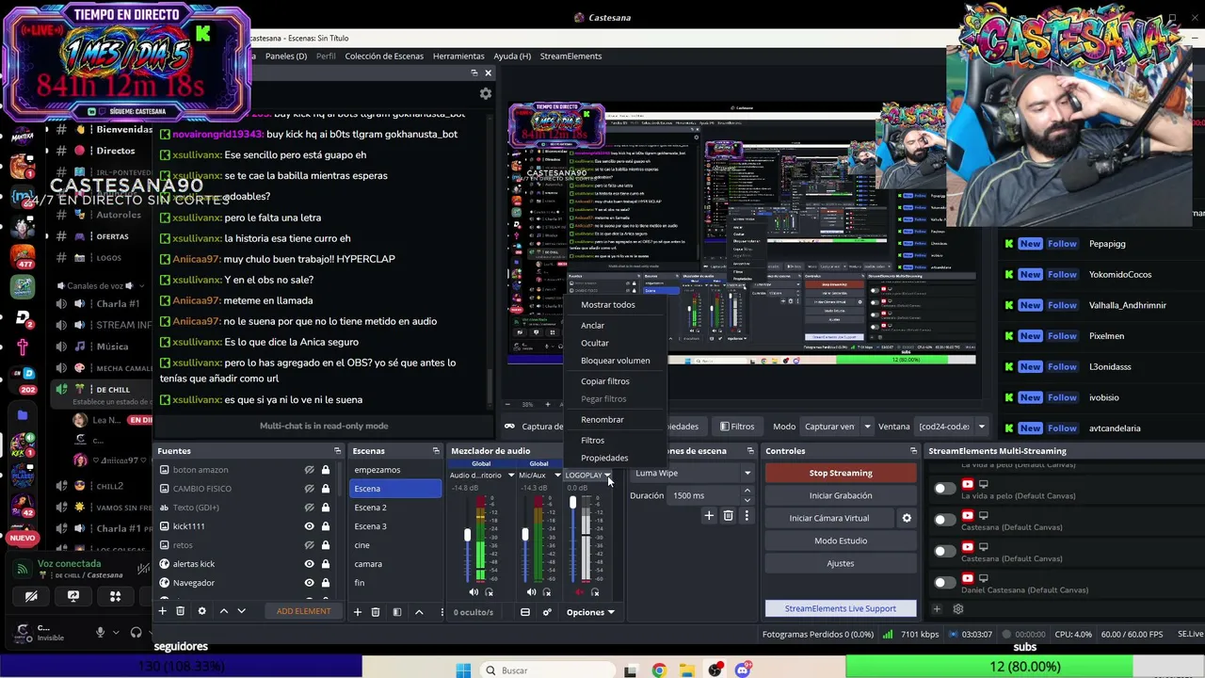
Task: Increase transition duration with up arrow
Action: pyautogui.click(x=747, y=491)
